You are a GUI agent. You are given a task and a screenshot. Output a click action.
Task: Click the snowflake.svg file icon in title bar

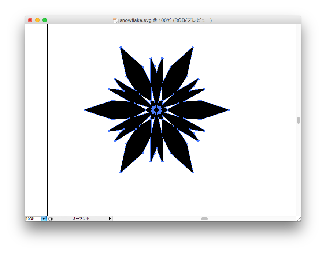pos(115,20)
